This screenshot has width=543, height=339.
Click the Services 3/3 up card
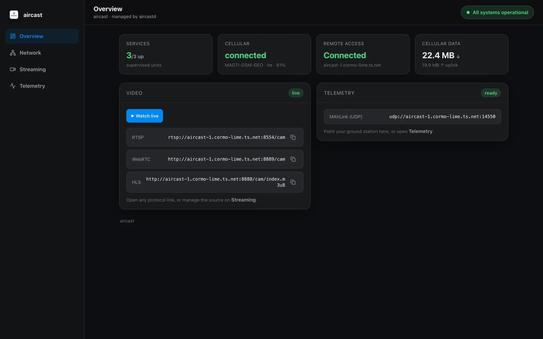click(x=166, y=54)
